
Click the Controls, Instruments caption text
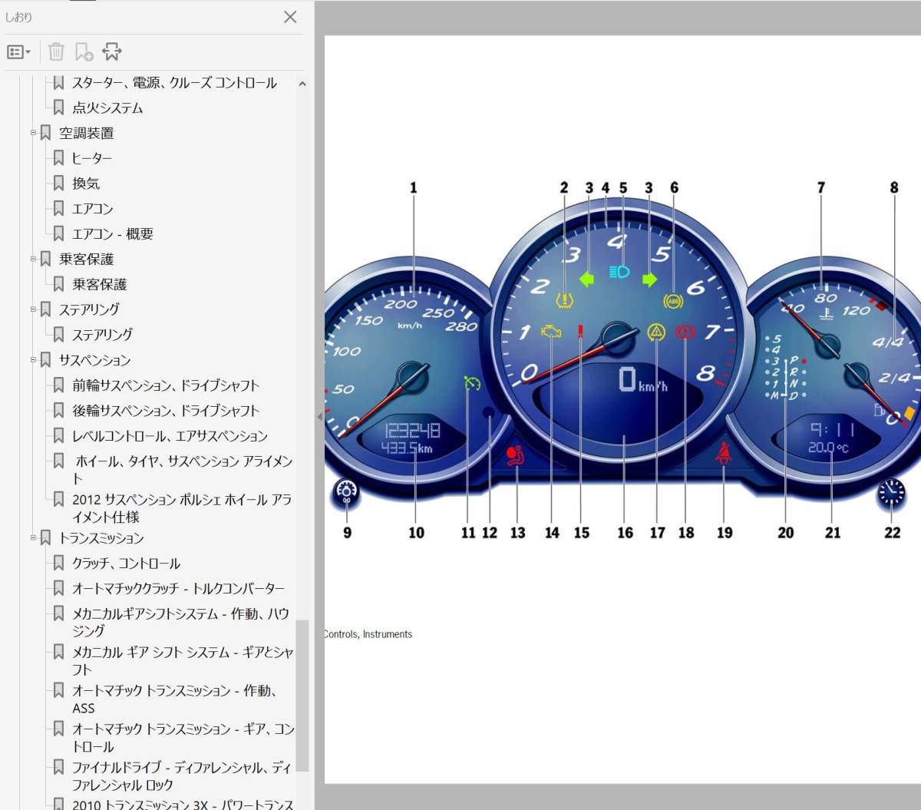pos(368,634)
